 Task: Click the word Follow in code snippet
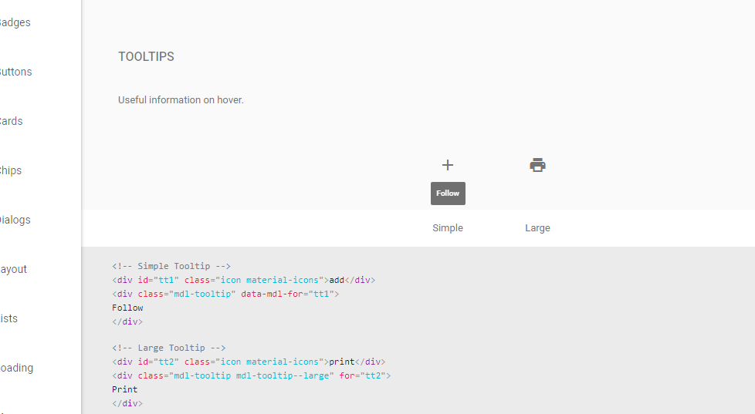tap(127, 308)
